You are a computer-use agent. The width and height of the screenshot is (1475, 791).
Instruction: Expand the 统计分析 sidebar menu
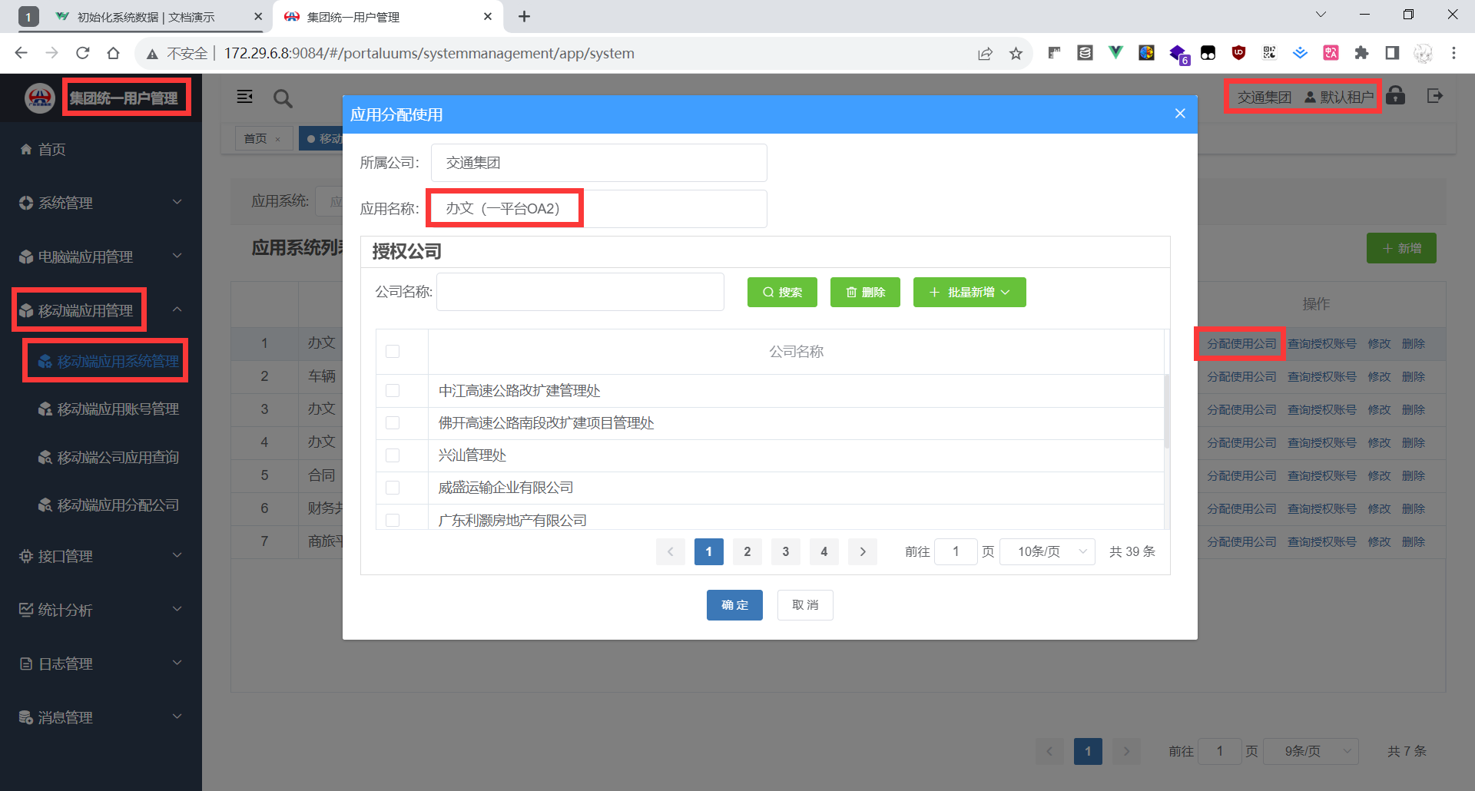pyautogui.click(x=101, y=610)
